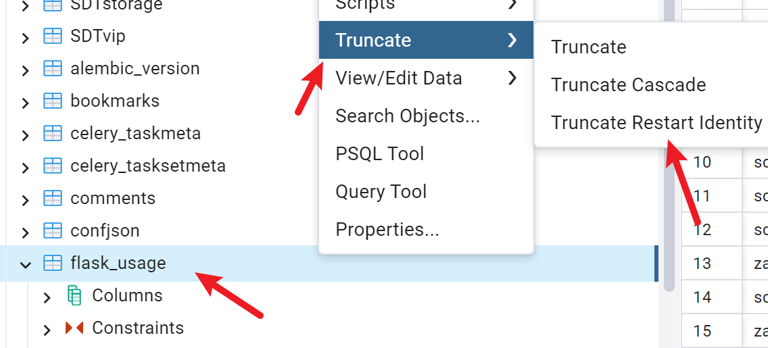
Task: Click the alembic_version table icon
Action: click(52, 69)
